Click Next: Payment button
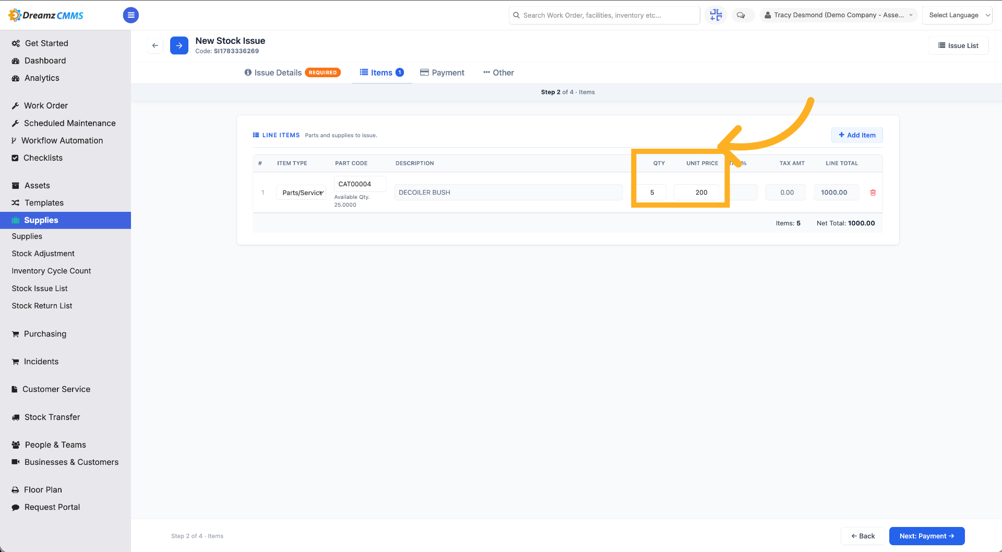The height and width of the screenshot is (552, 1002). coord(927,536)
